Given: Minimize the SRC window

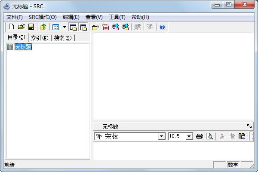Looking at the screenshot, I should click(217, 5).
